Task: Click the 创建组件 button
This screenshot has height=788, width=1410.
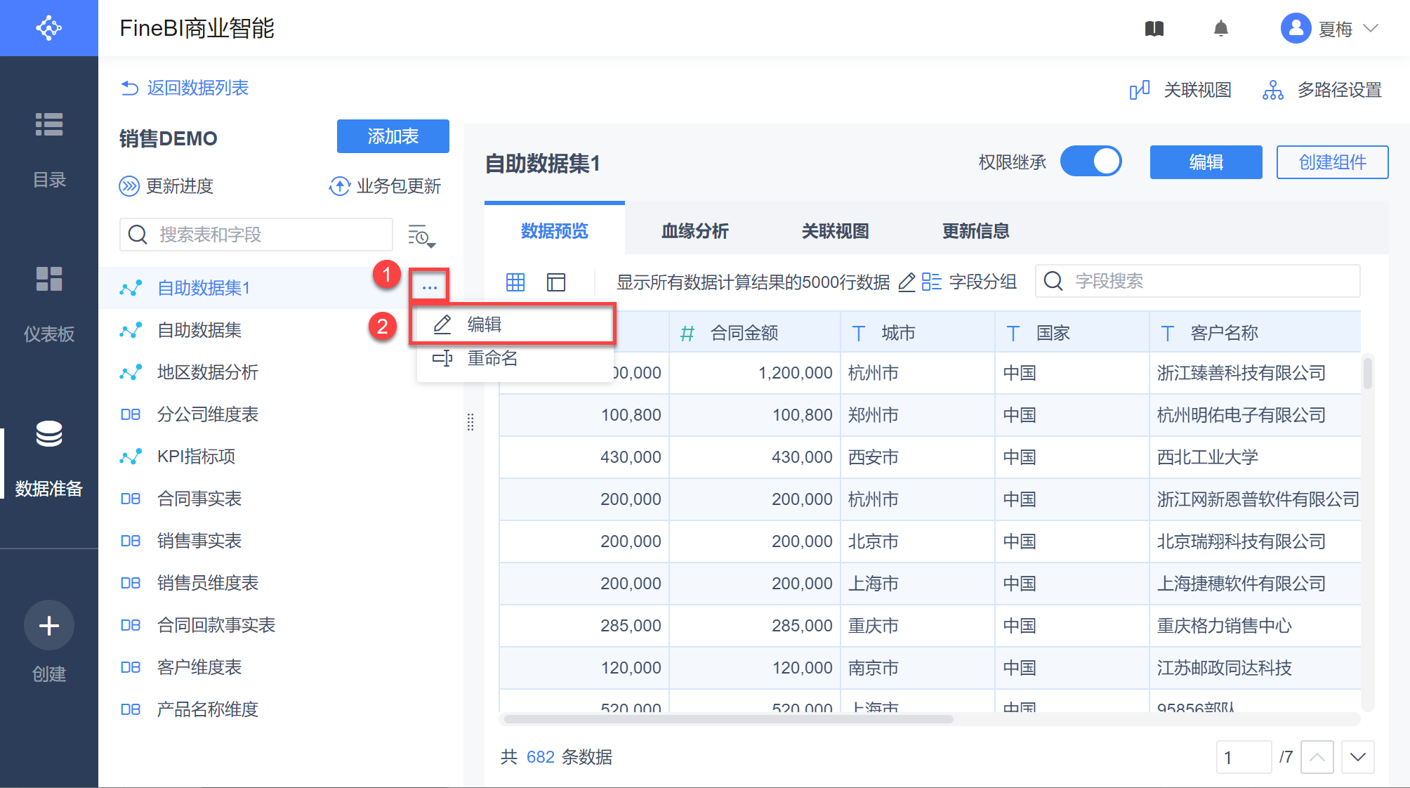Action: click(x=1331, y=162)
